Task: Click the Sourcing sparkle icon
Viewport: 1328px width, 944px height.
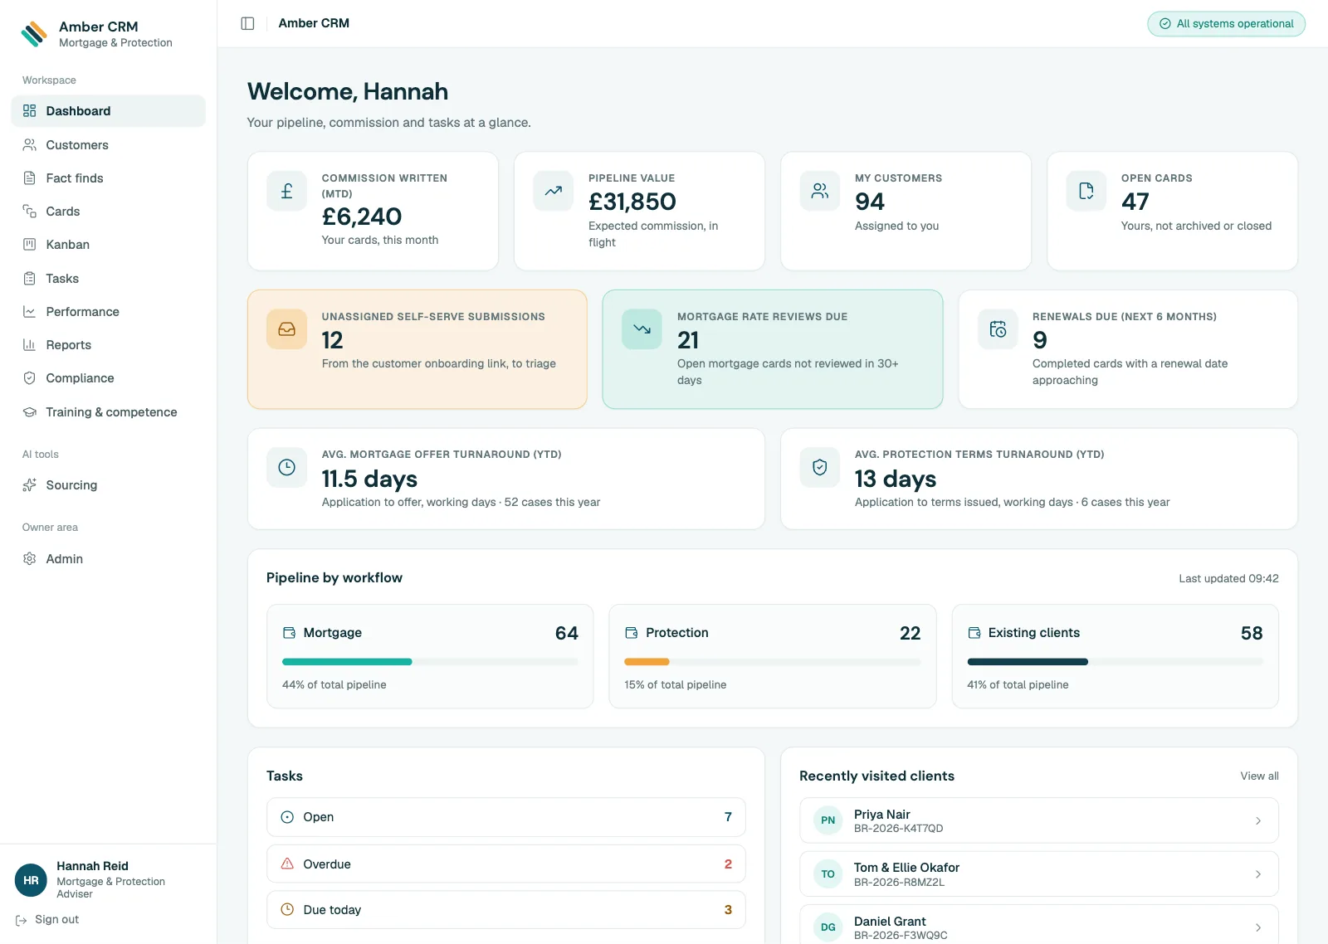Action: (x=29, y=485)
